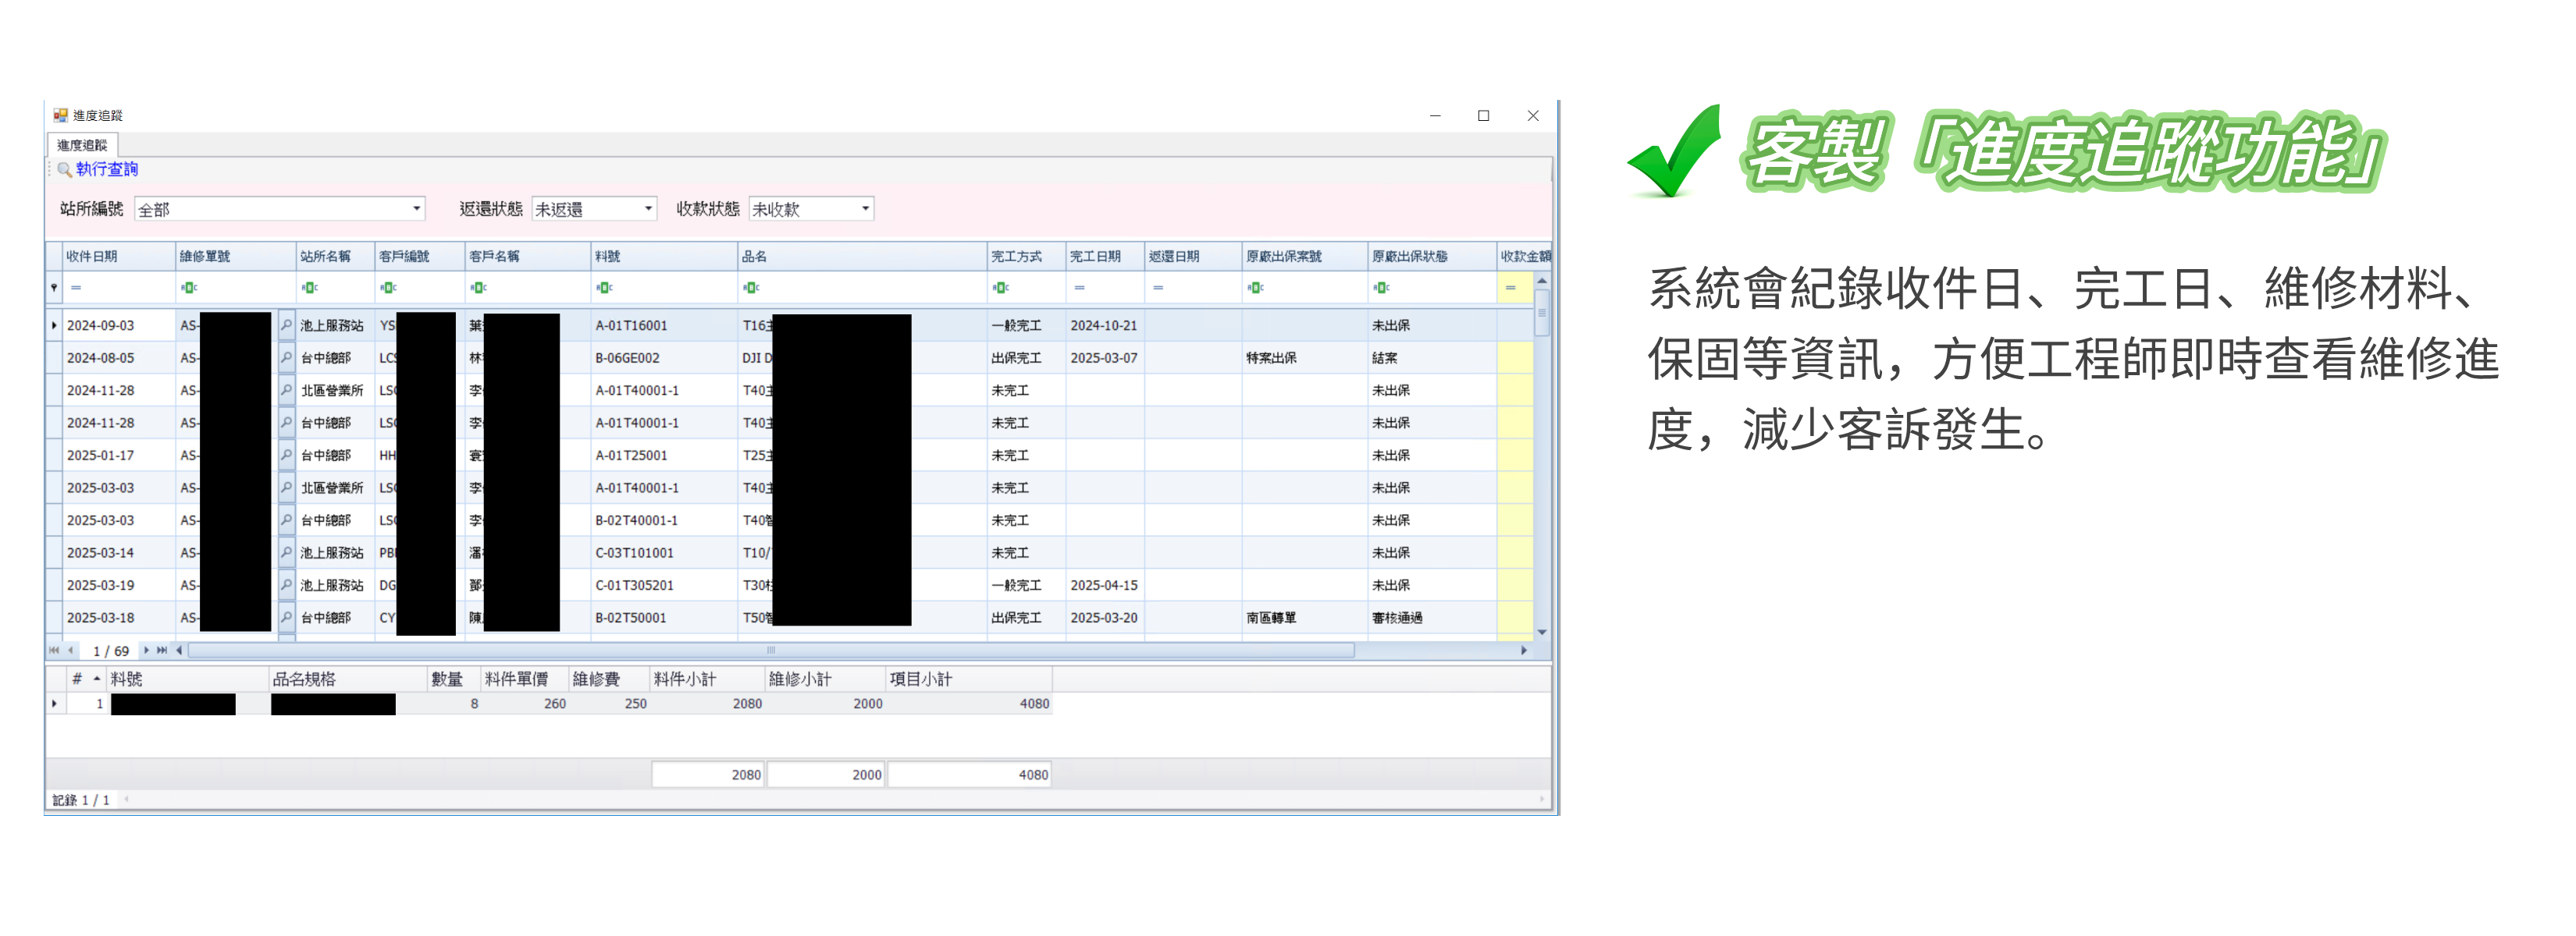Select the 進度追蹤 tab
This screenshot has width=2576, height=936.
pos(82,145)
